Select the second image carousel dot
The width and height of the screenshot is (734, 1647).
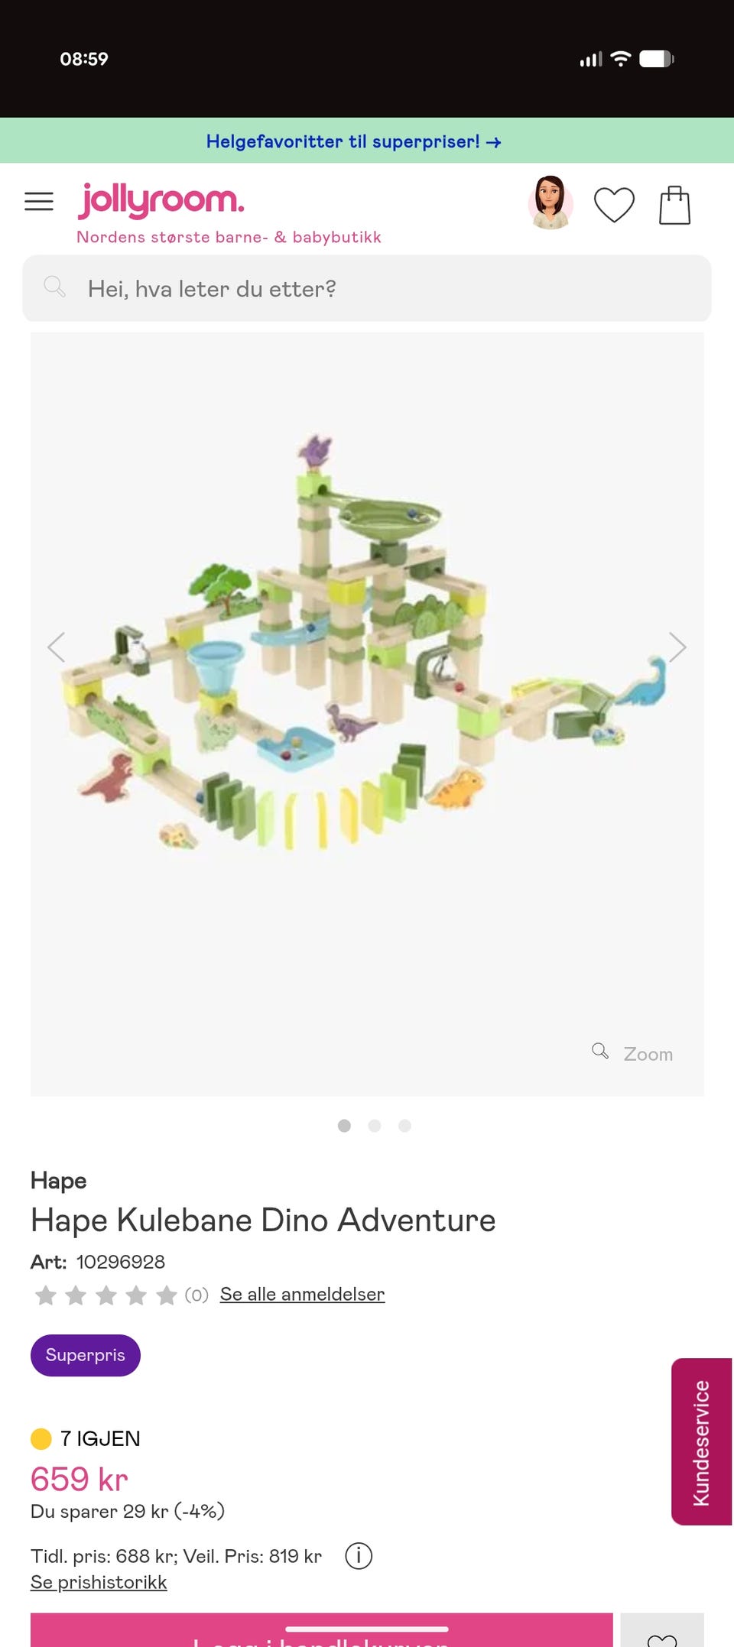(x=375, y=1126)
